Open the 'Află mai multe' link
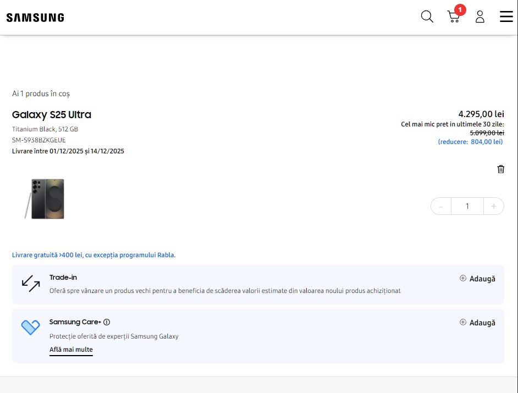518x393 pixels. coord(71,350)
